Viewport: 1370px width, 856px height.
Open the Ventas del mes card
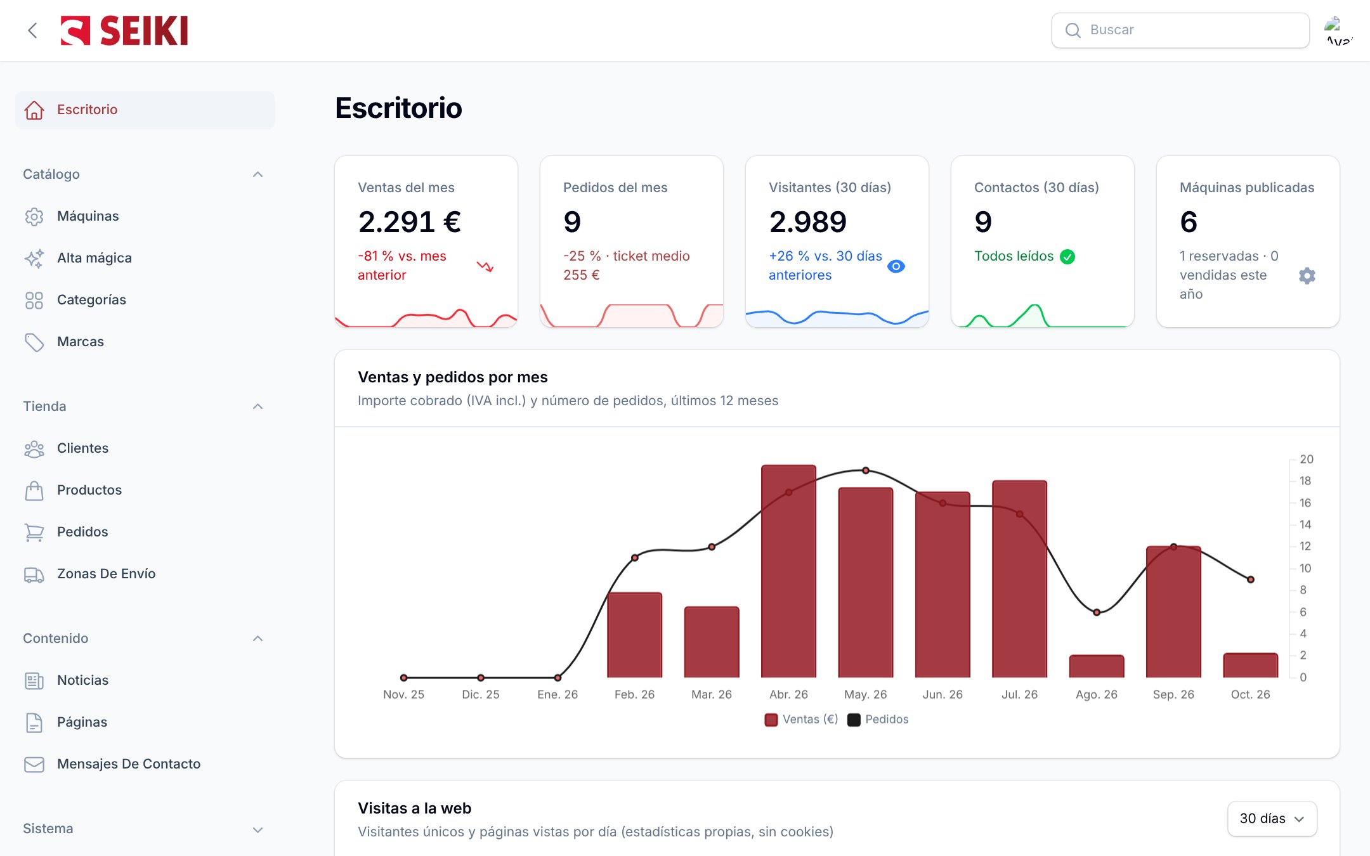(x=426, y=242)
